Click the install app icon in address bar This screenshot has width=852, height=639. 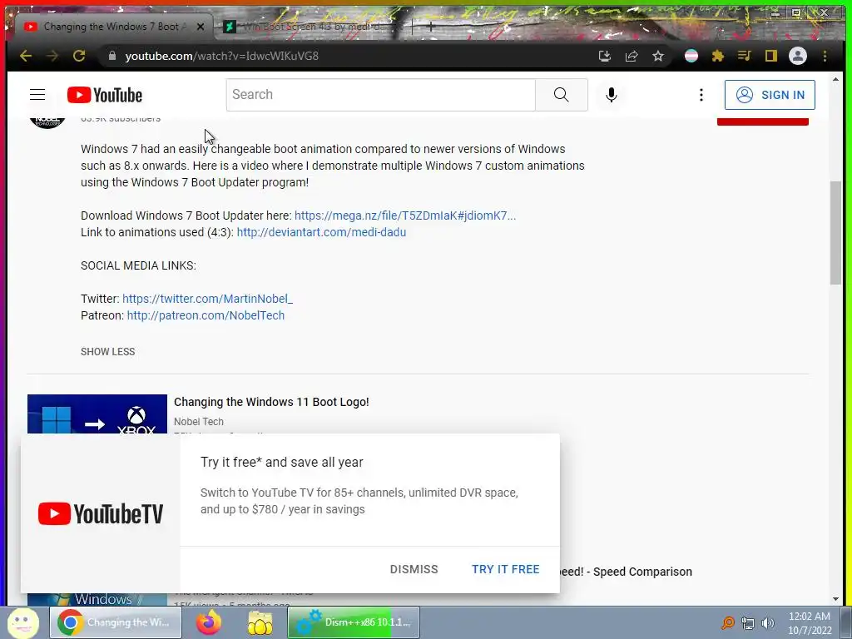(x=605, y=56)
